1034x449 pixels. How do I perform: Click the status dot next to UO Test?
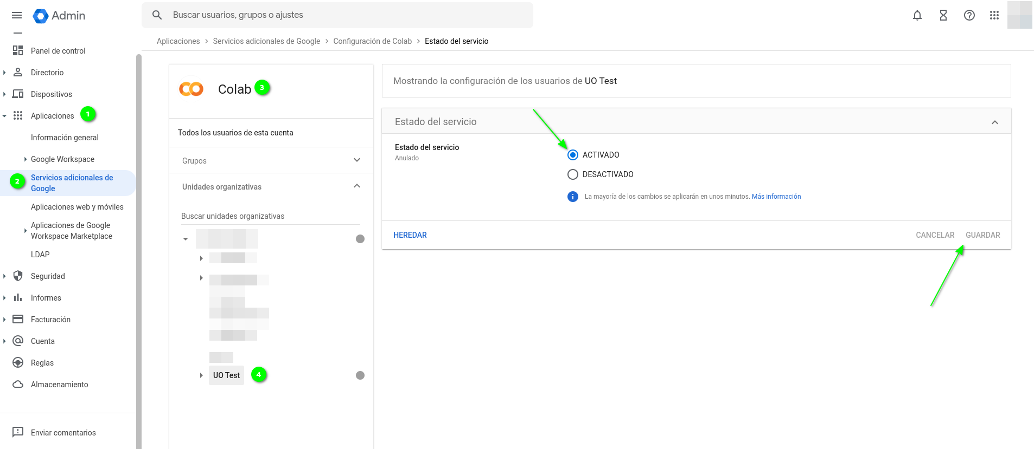(x=360, y=375)
